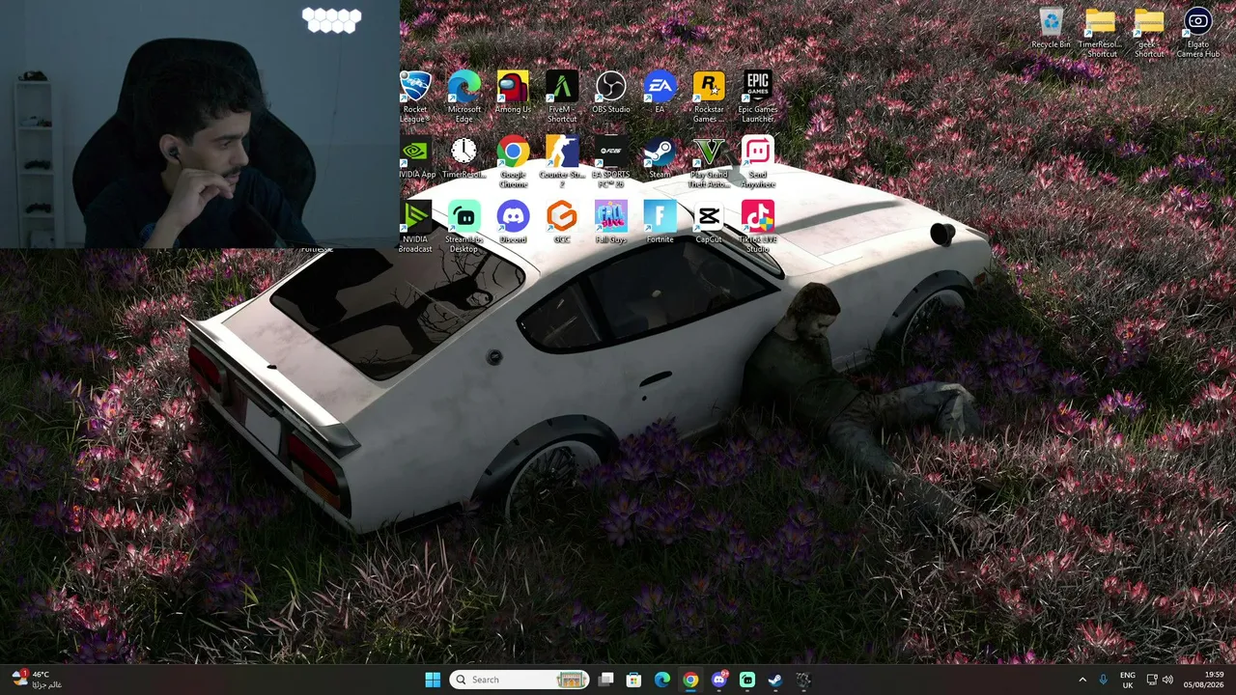
Task: Select the Send Anywhere desktop icon
Action: [x=758, y=161]
